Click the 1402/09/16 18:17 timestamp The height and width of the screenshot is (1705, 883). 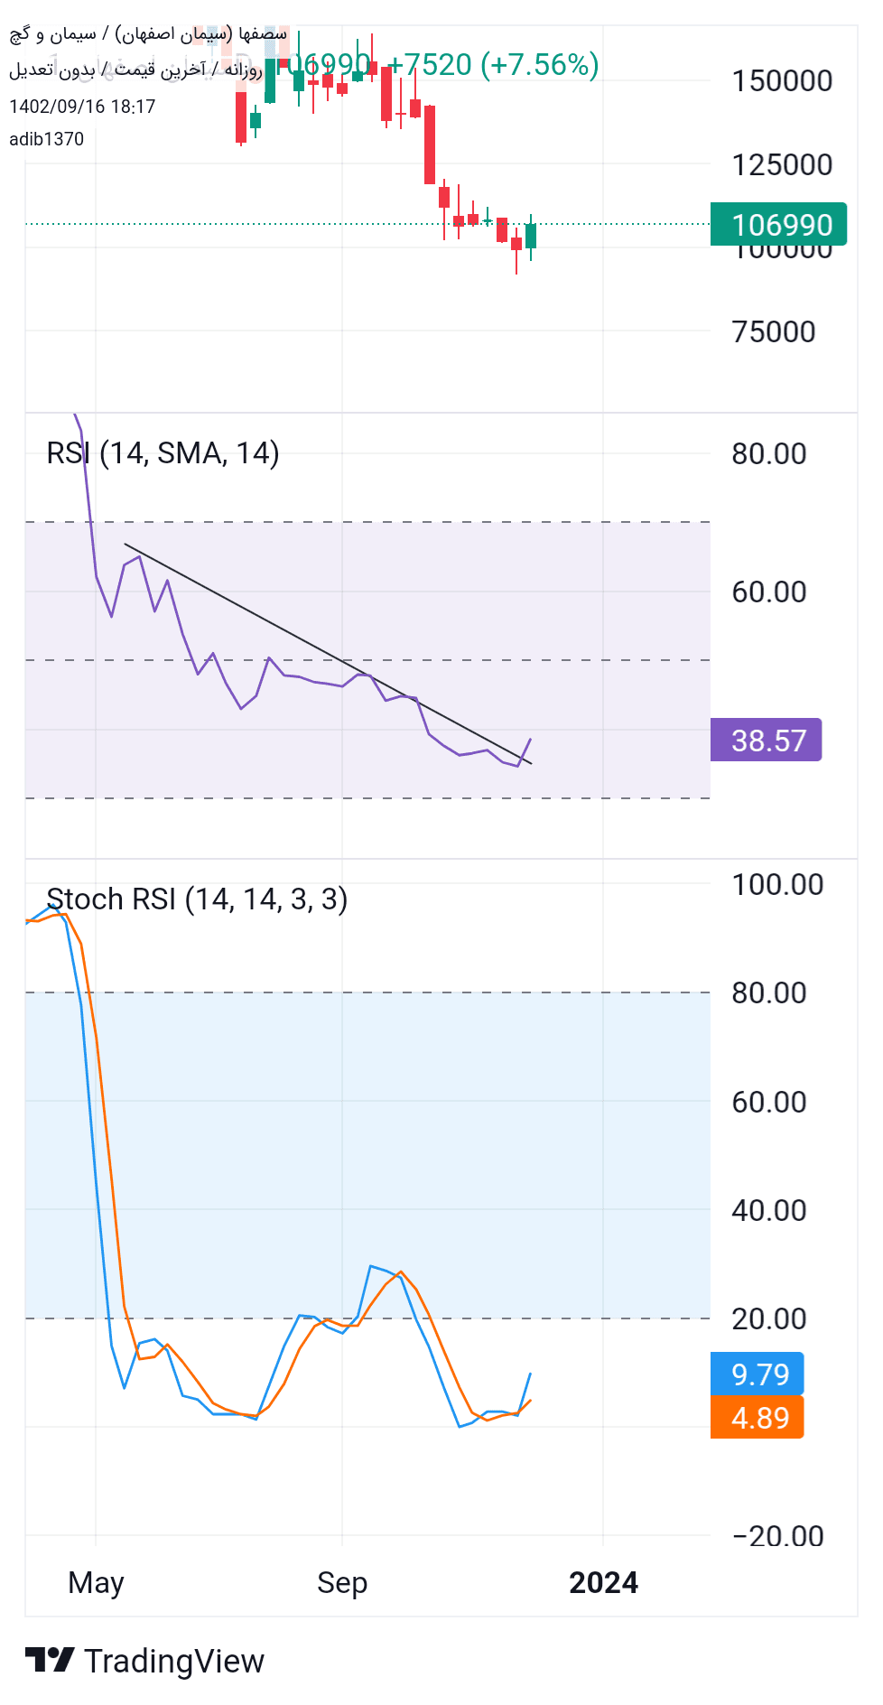coord(82,107)
